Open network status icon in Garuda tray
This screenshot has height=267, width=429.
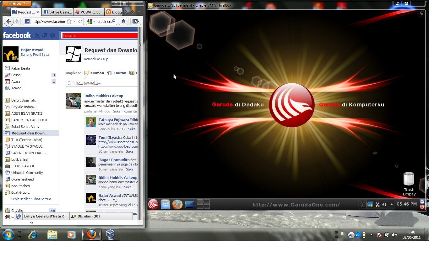(x=370, y=204)
